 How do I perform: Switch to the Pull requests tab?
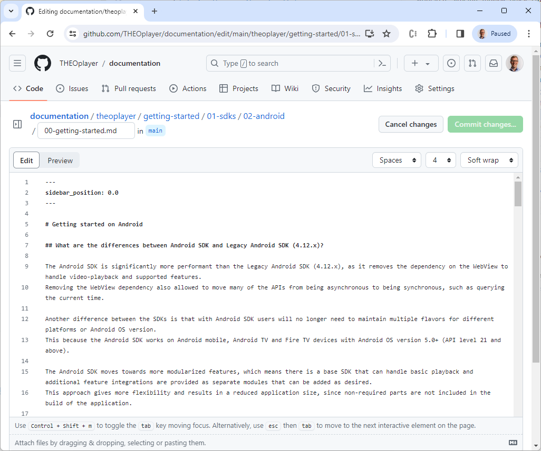(129, 88)
